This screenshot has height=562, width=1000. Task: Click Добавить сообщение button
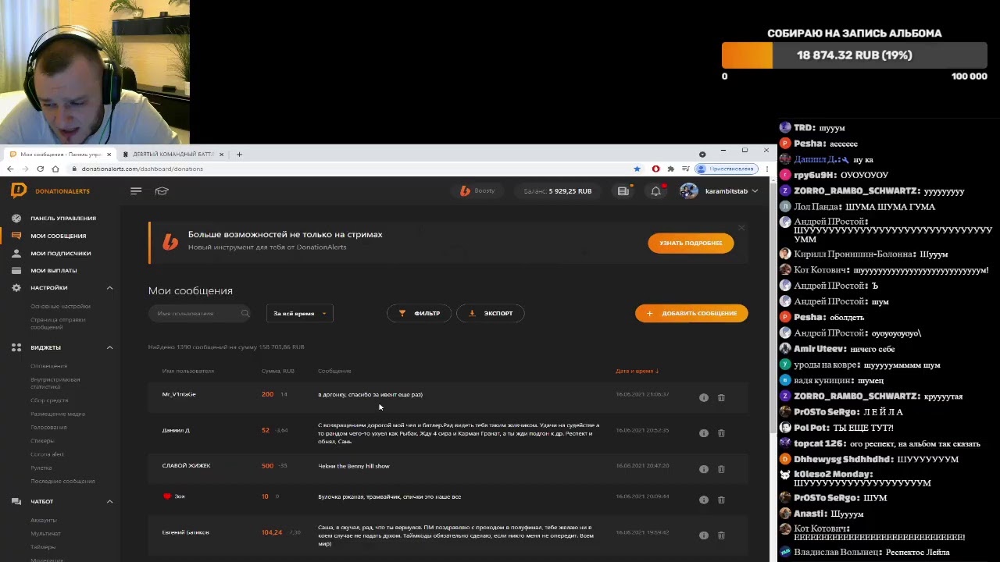[691, 313]
